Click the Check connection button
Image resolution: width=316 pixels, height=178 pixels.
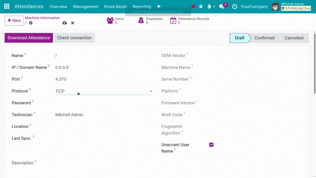(x=74, y=38)
